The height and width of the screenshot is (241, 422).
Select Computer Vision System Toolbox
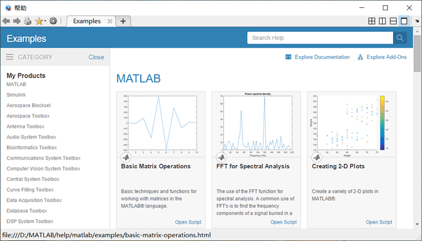point(43,169)
